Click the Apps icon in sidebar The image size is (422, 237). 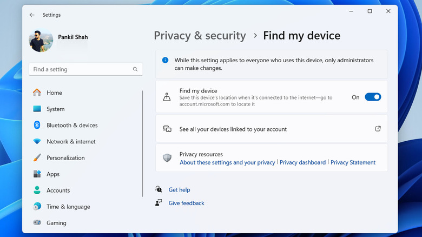[x=37, y=174]
